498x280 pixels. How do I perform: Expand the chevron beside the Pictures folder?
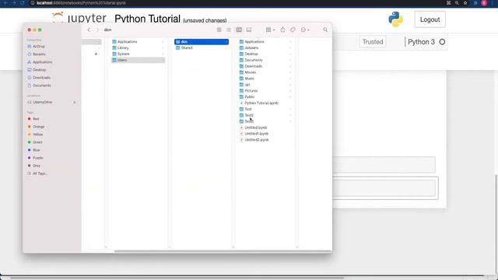(x=290, y=91)
